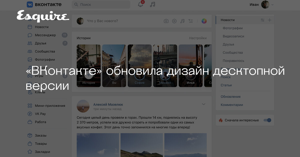300x157 pixels.
Task: Select the Фотографии tab in right panel
Action: point(232,28)
